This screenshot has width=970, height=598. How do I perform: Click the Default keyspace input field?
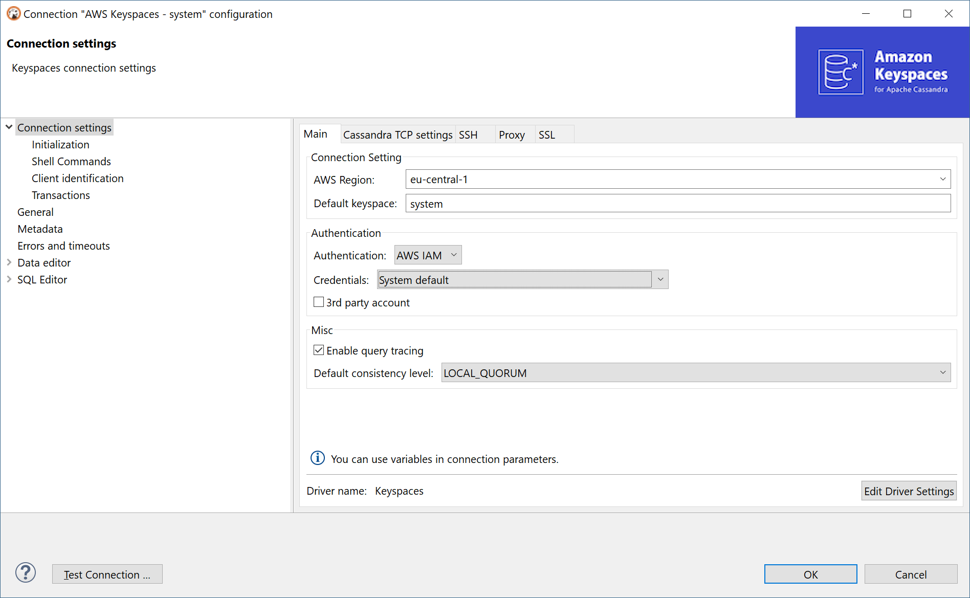click(x=678, y=204)
